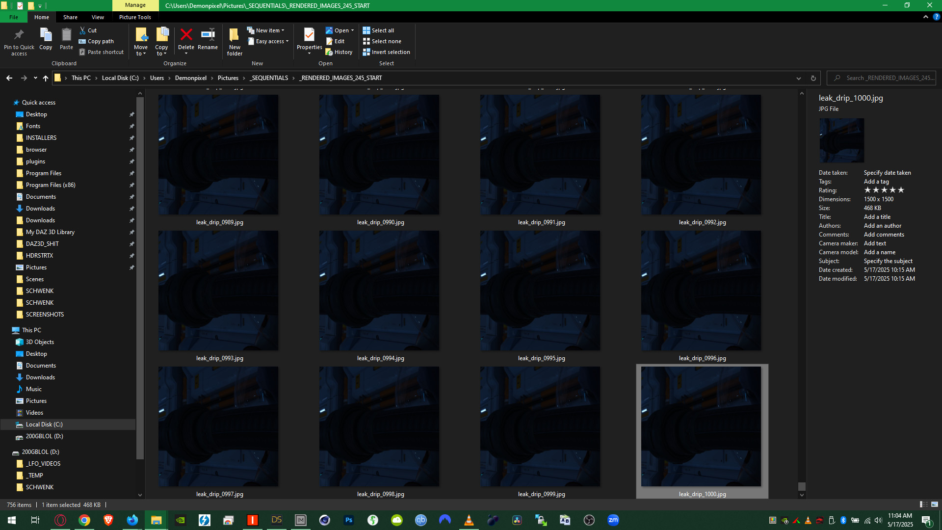Click History in the Open group

pos(339,52)
